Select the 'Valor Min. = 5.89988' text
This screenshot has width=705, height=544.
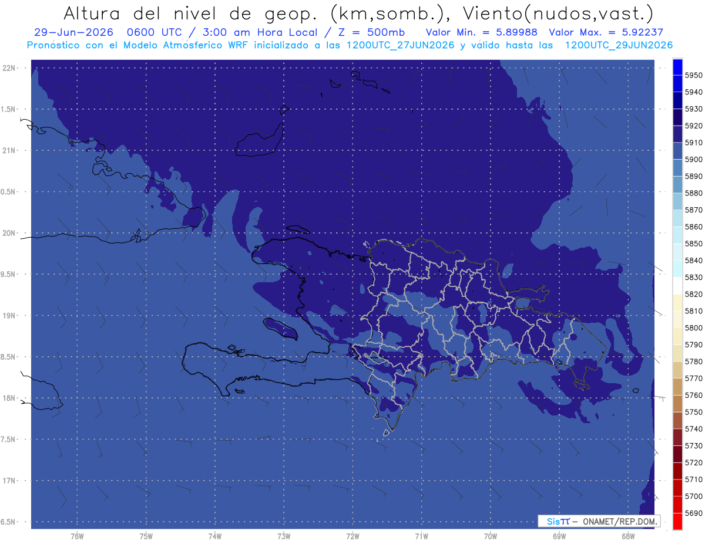[x=481, y=32]
